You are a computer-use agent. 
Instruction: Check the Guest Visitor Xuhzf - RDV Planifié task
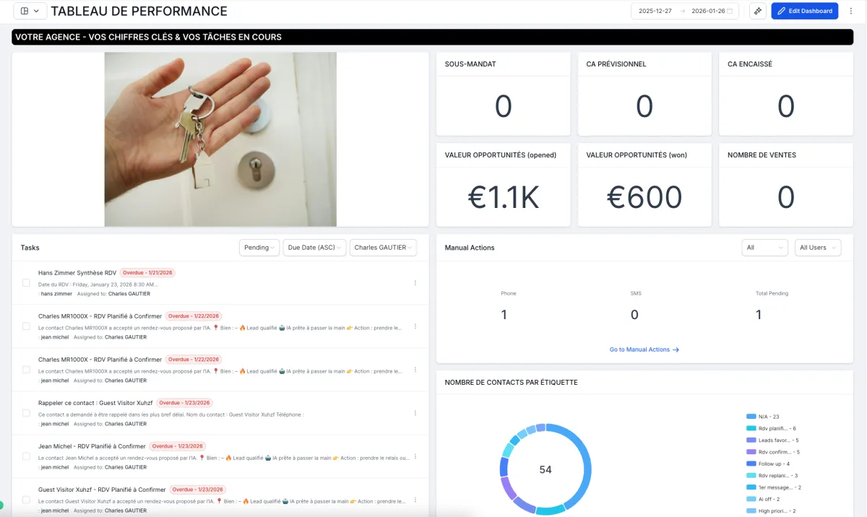click(x=26, y=500)
